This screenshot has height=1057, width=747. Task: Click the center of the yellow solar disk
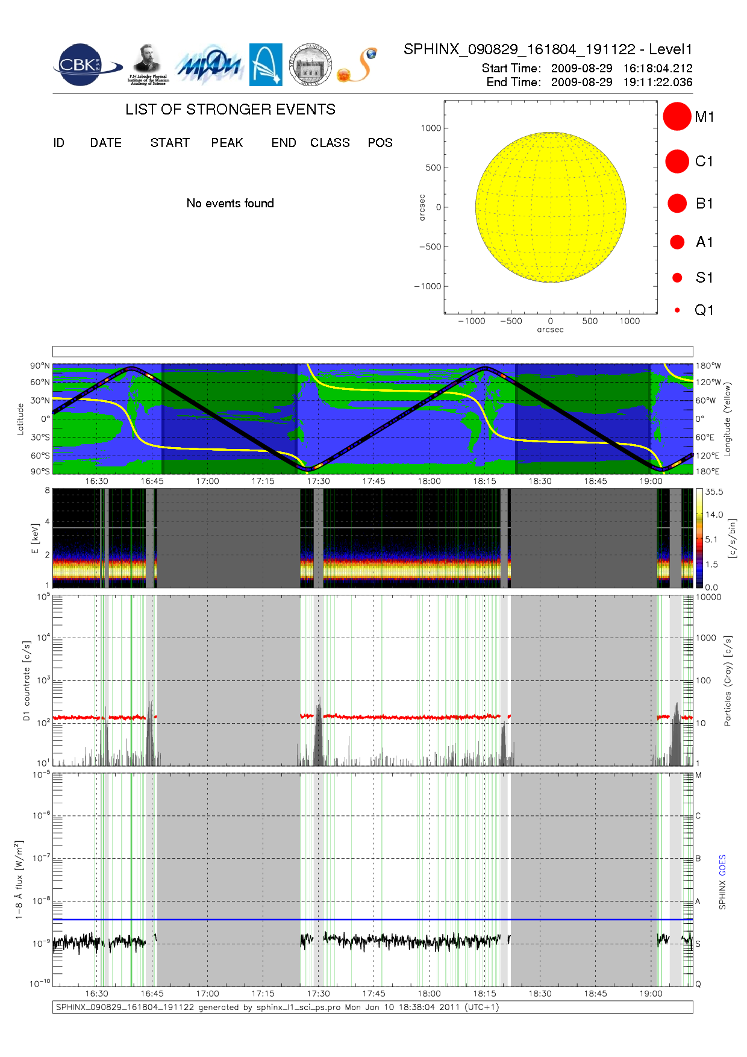pos(550,207)
